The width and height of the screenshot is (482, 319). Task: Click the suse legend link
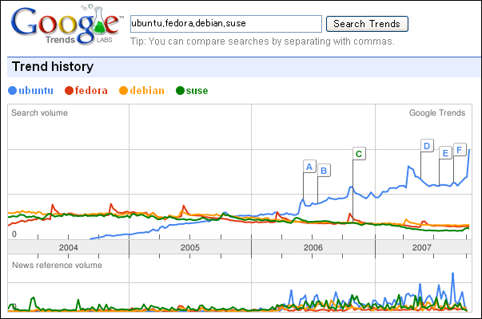pyautogui.click(x=197, y=90)
